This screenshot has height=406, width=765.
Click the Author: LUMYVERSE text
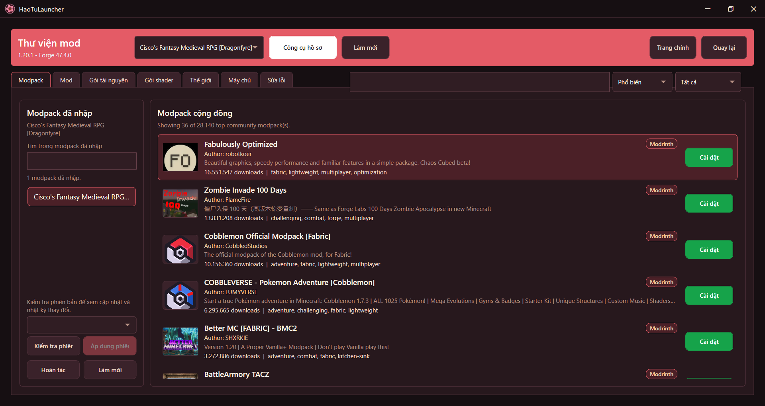pyautogui.click(x=231, y=292)
